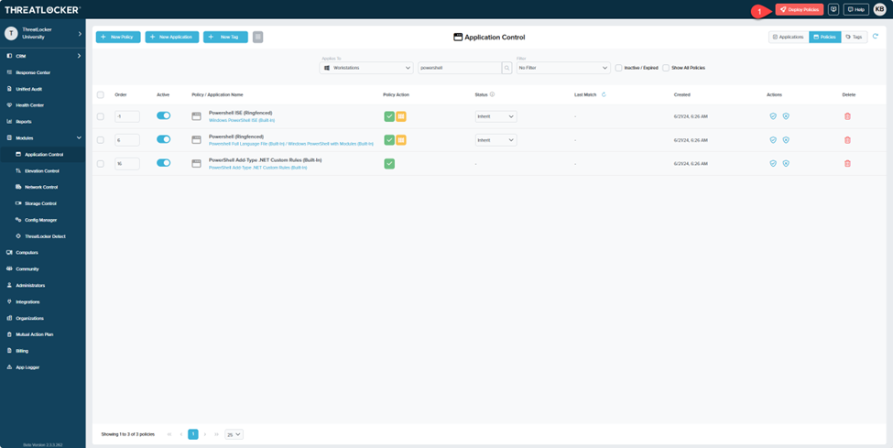Click the powershell search field
Viewport: 893px width, 448px height.
460,68
